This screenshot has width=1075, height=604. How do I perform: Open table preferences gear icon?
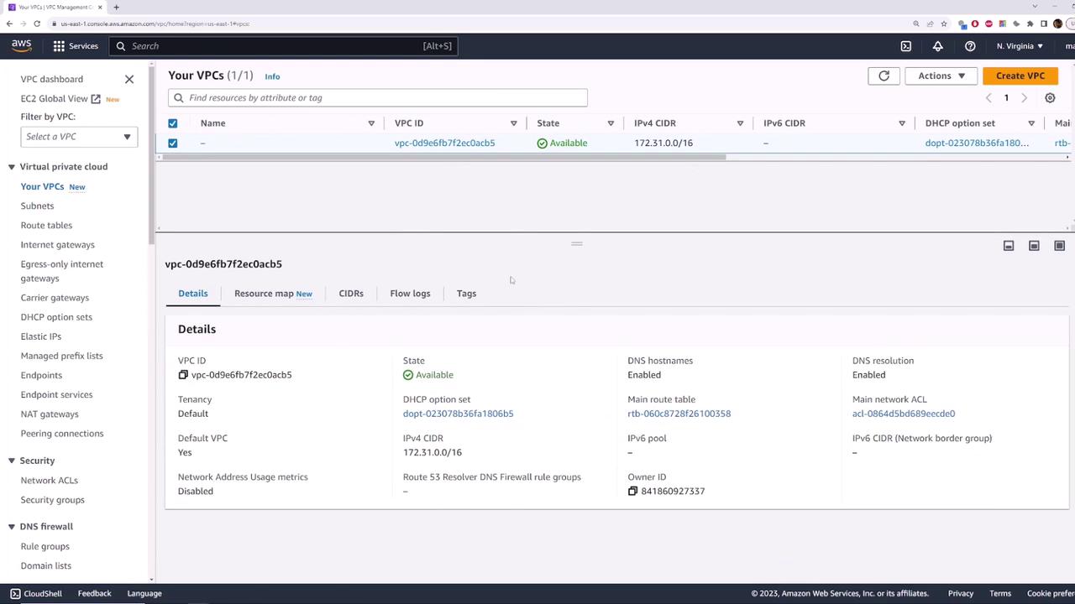pos(1050,98)
